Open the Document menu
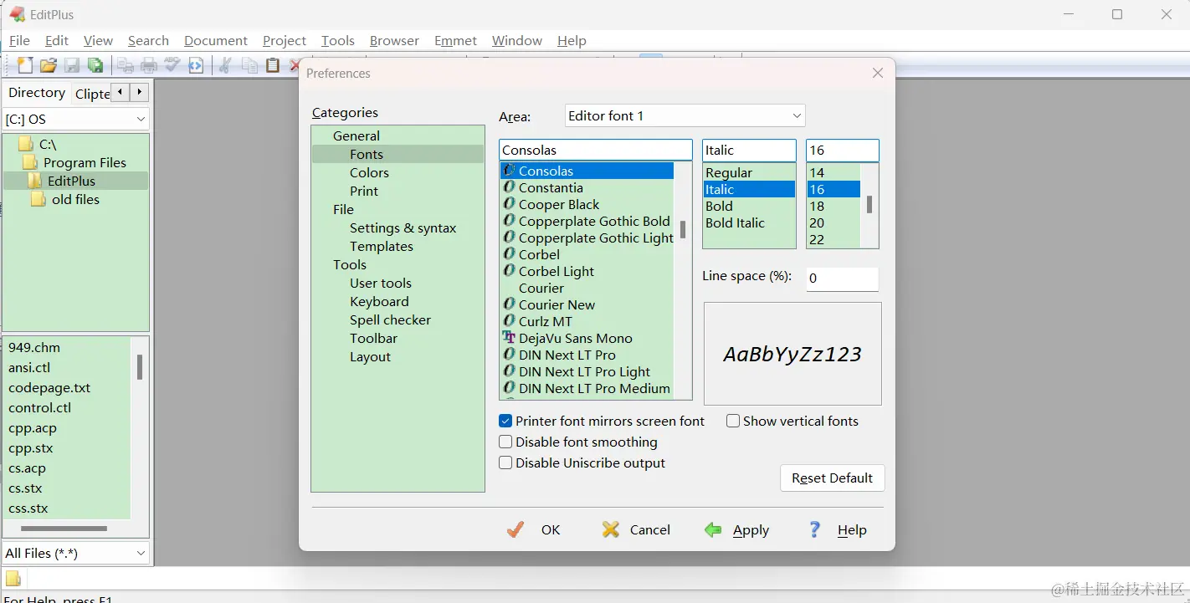Viewport: 1190px width, 603px height. (x=216, y=41)
